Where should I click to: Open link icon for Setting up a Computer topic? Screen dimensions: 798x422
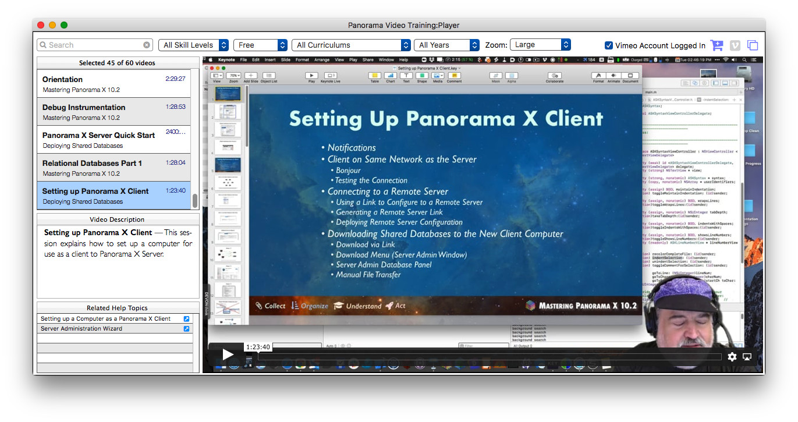tap(186, 319)
